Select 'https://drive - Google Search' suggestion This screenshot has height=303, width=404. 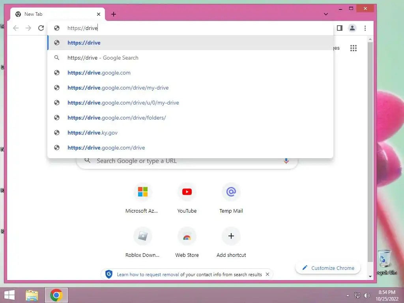(191, 58)
